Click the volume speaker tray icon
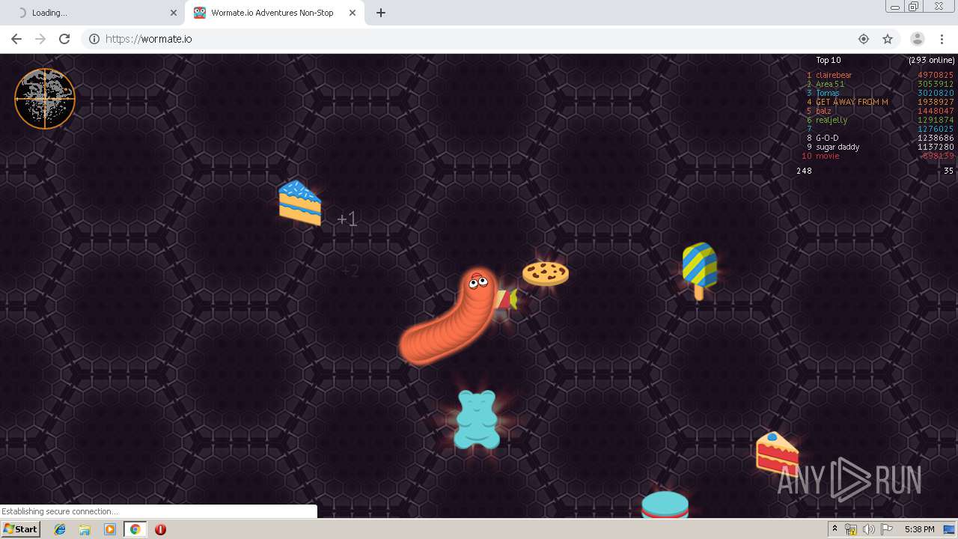Screen dimensions: 958x539 [x=868, y=529]
